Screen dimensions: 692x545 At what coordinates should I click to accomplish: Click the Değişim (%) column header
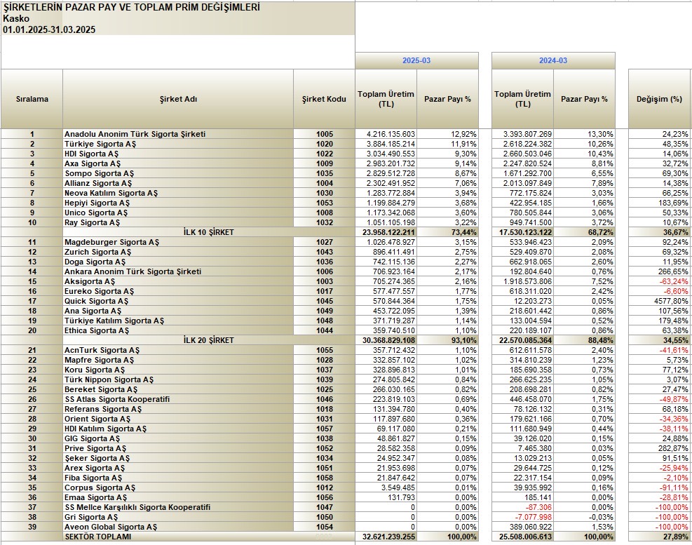660,99
